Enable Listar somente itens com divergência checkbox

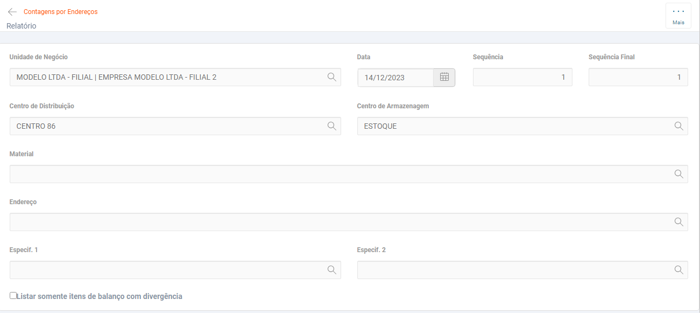point(13,296)
